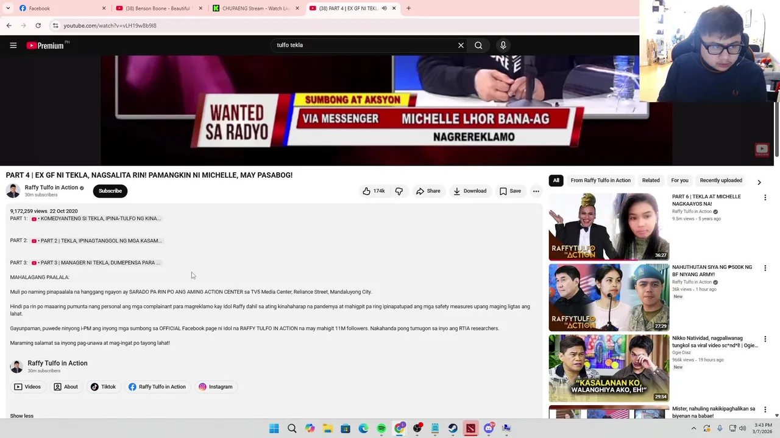This screenshot has height=438, width=780.
Task: Open options for PART 6 Tekla video
Action: [x=765, y=198]
